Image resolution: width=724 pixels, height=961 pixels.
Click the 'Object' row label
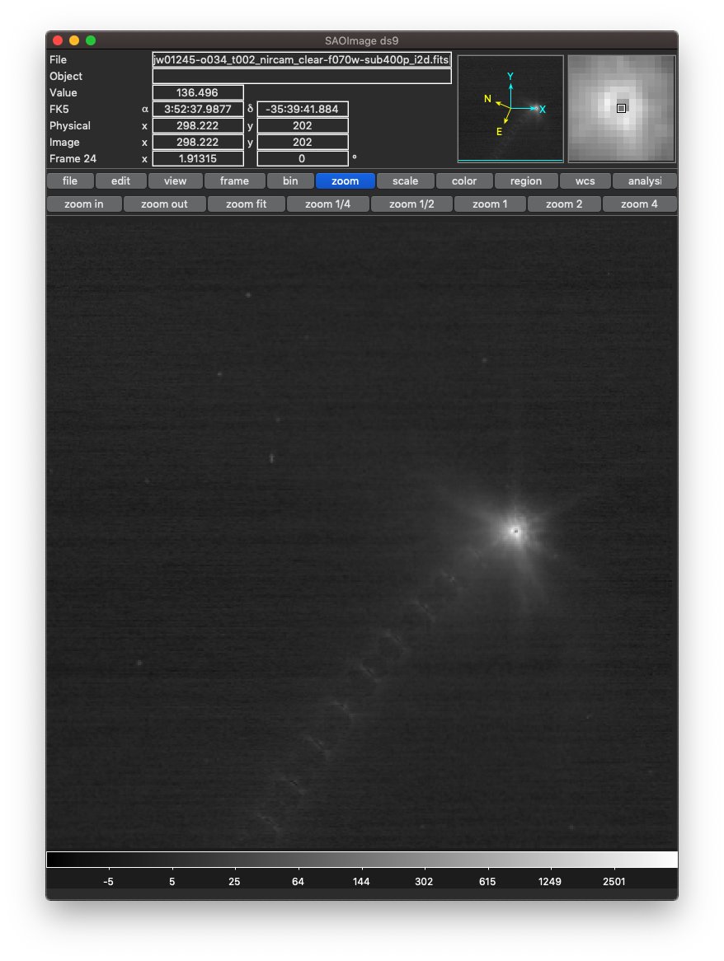pos(66,76)
